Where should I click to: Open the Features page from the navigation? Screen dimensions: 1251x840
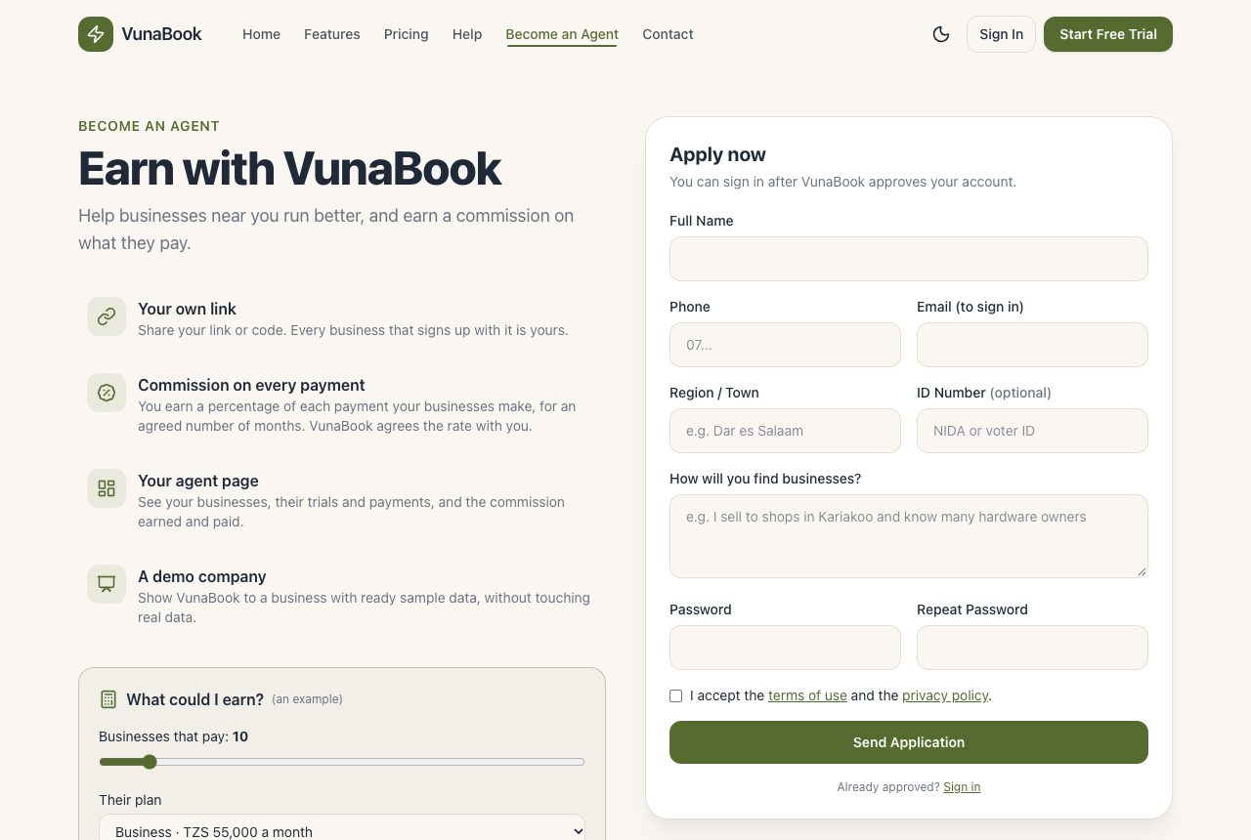click(332, 34)
